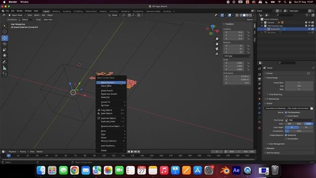Choose Delete in context menu

coord(111,150)
